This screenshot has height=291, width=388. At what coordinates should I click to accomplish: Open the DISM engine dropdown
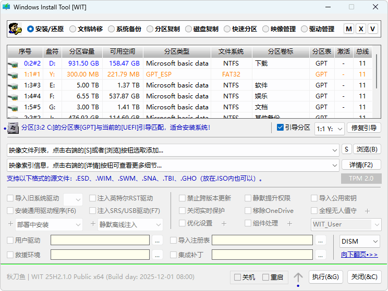pos(360,241)
